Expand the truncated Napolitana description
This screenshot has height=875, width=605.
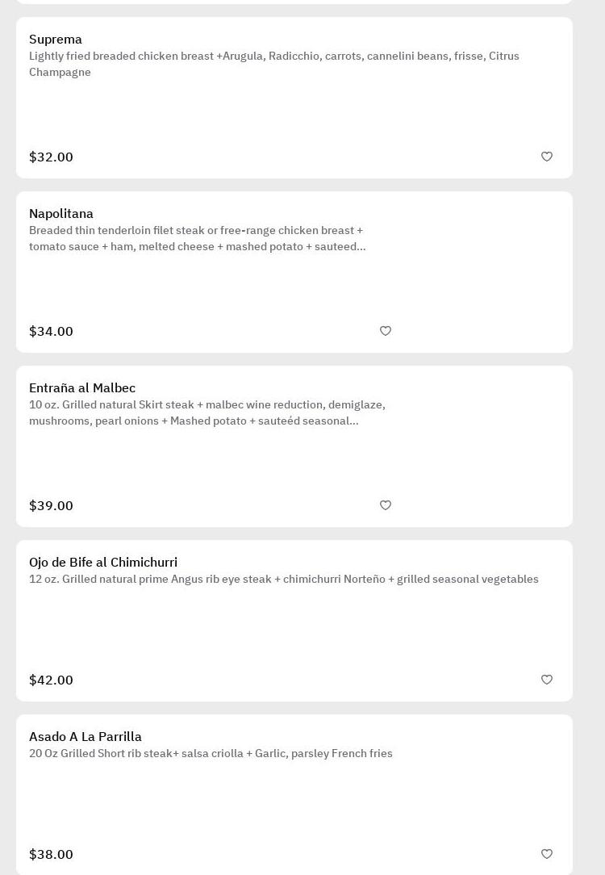coord(198,239)
